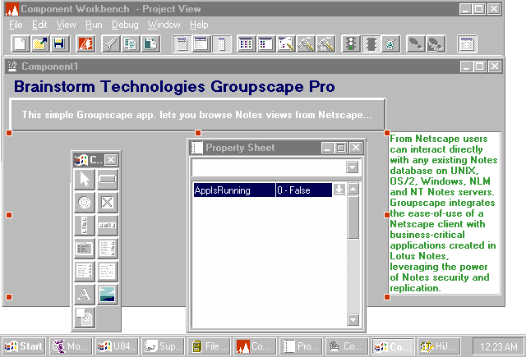Select the arrow pointer tool in palette
Image resolution: width=526 pixels, height=357 pixels.
84,179
